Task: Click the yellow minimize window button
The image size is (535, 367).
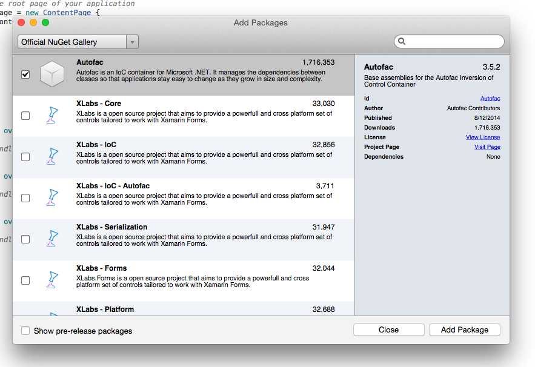Action: pyautogui.click(x=33, y=22)
